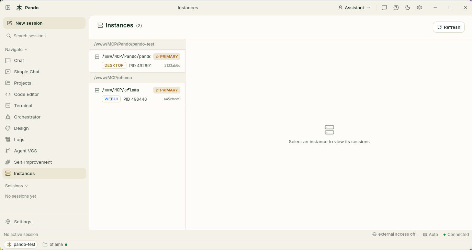Open Settings at sidebar bottom
This screenshot has height=250, width=472.
44,222
